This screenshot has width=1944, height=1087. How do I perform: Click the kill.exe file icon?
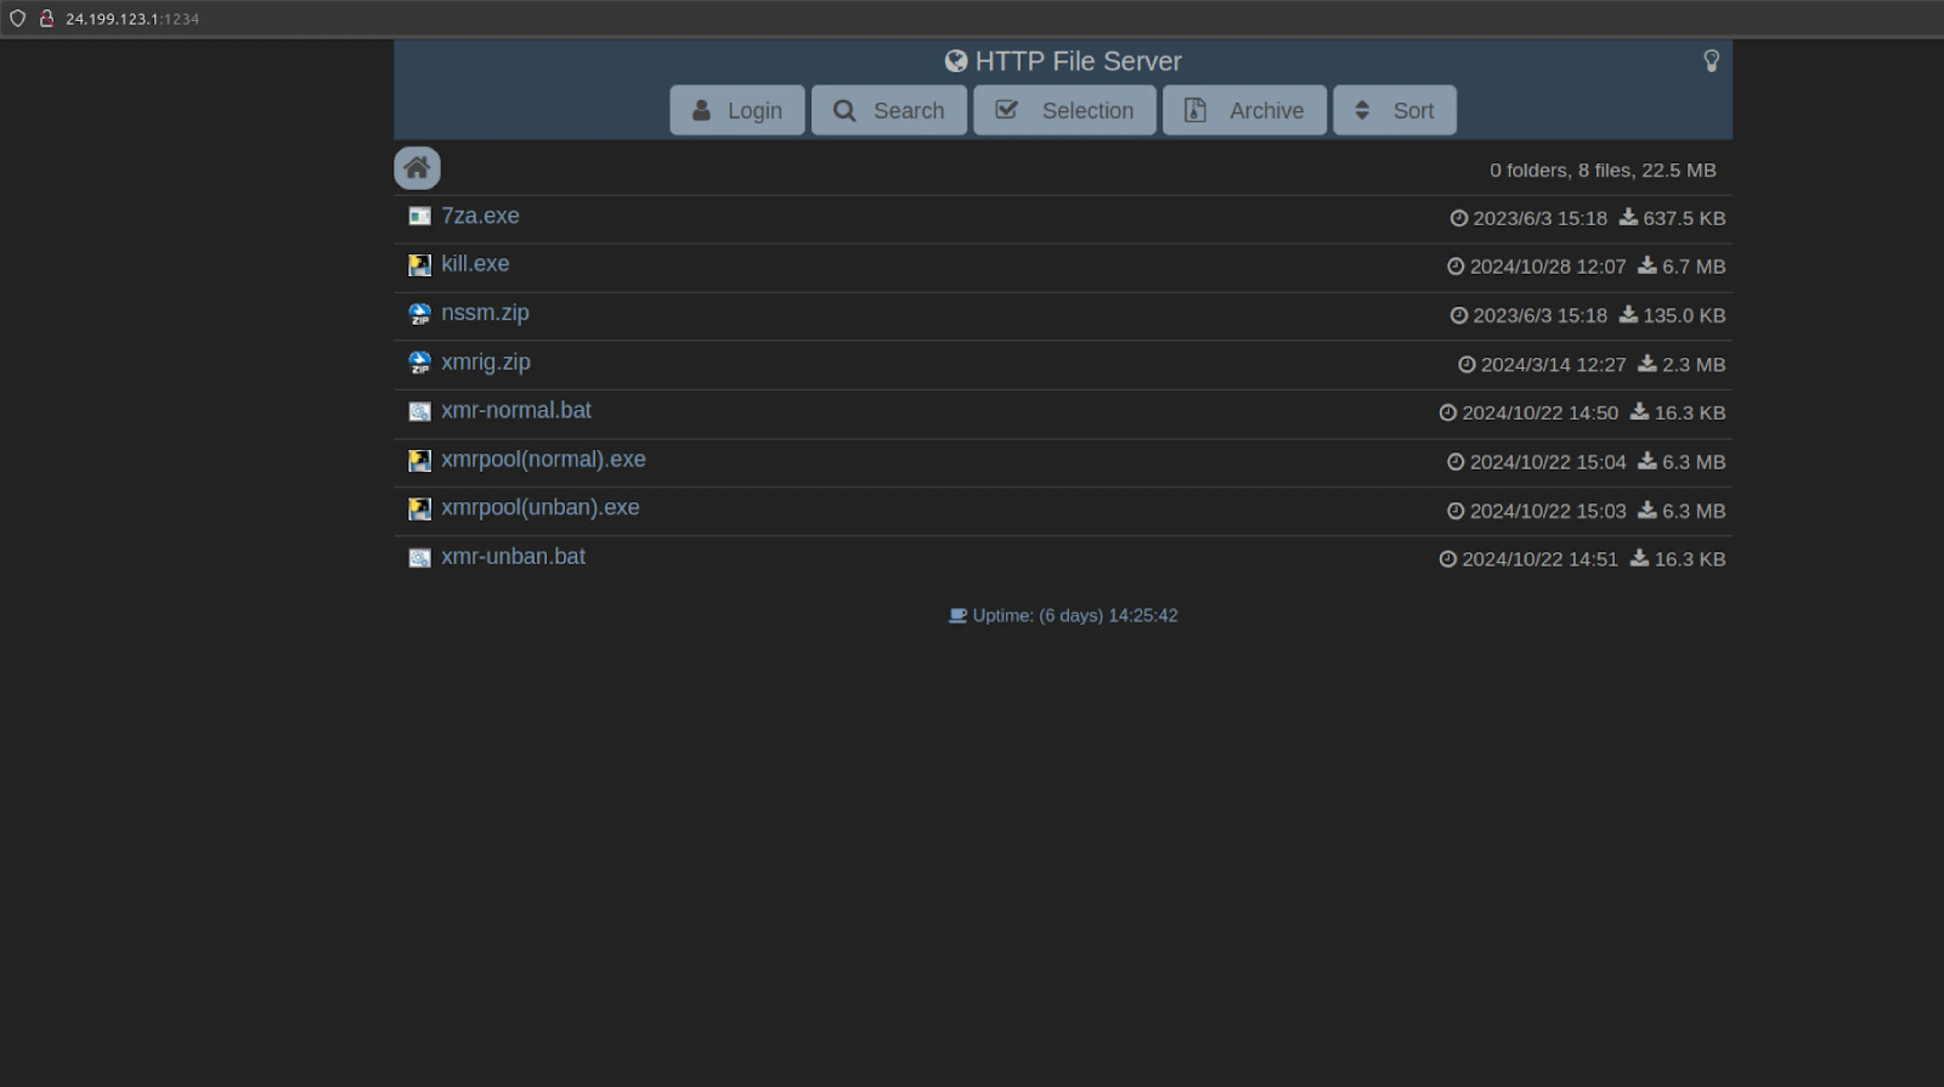point(420,265)
